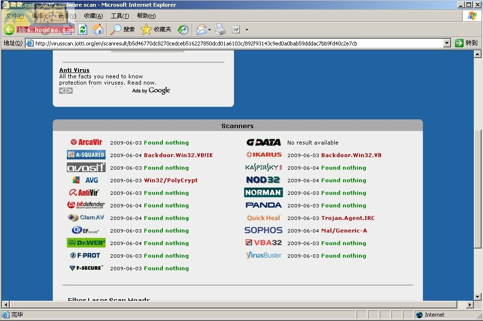483x321 pixels.
Task: Select the Mal/Generic-A result text
Action: (344, 231)
